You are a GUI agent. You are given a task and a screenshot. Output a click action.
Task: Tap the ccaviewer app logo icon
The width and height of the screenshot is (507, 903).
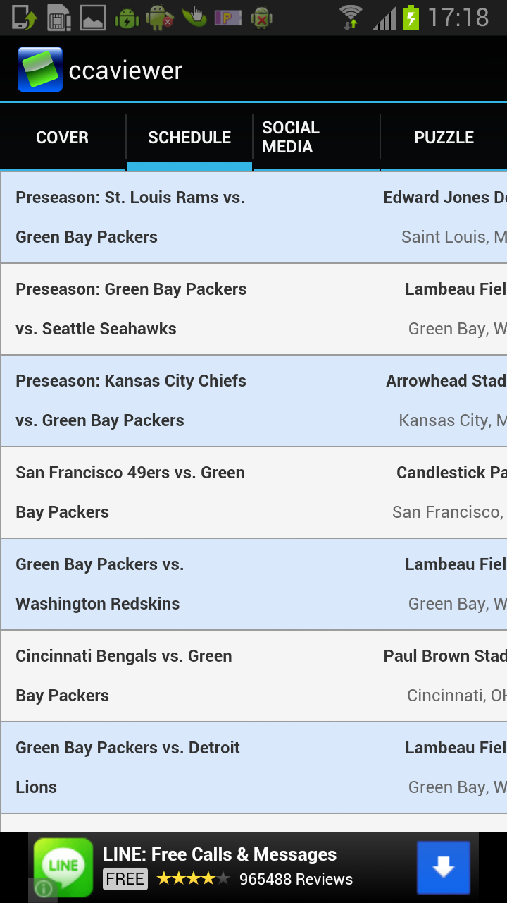(40, 68)
